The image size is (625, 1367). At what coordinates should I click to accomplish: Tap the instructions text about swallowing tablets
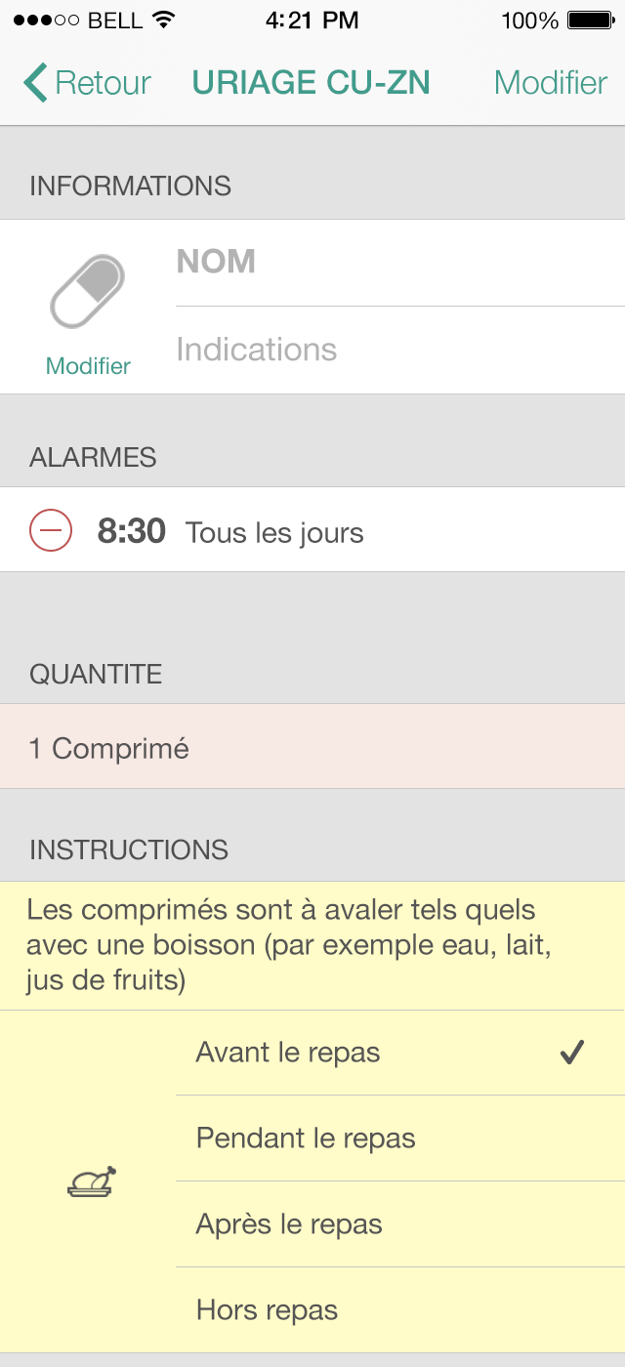293,944
